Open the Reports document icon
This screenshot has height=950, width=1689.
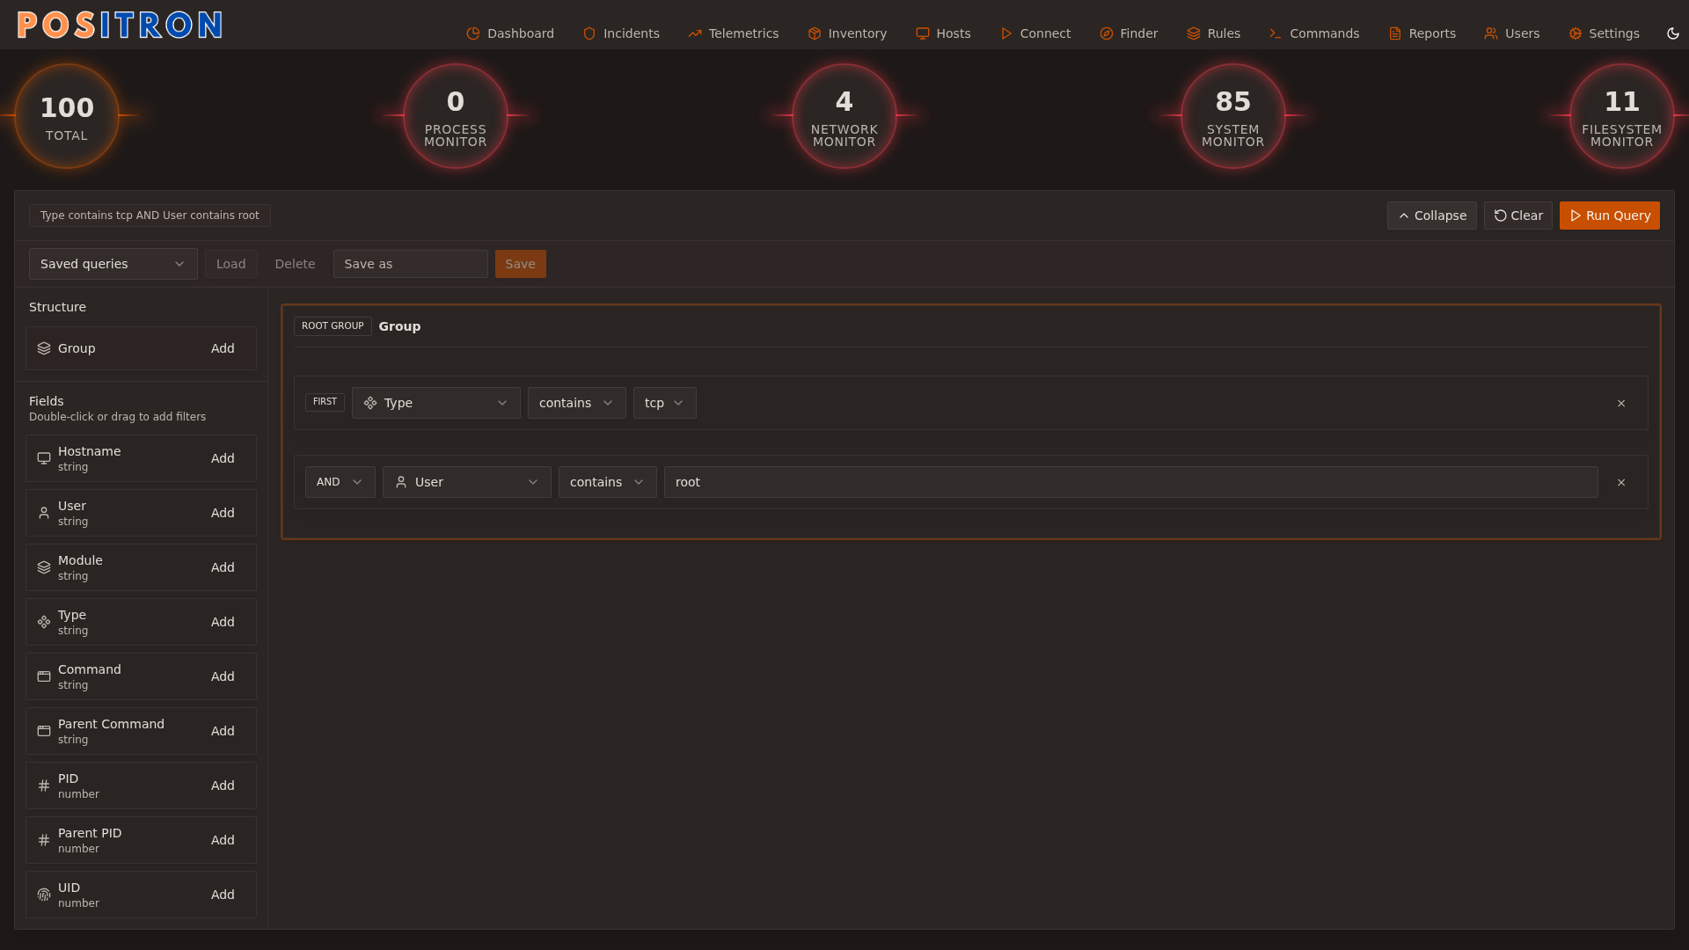click(x=1395, y=33)
